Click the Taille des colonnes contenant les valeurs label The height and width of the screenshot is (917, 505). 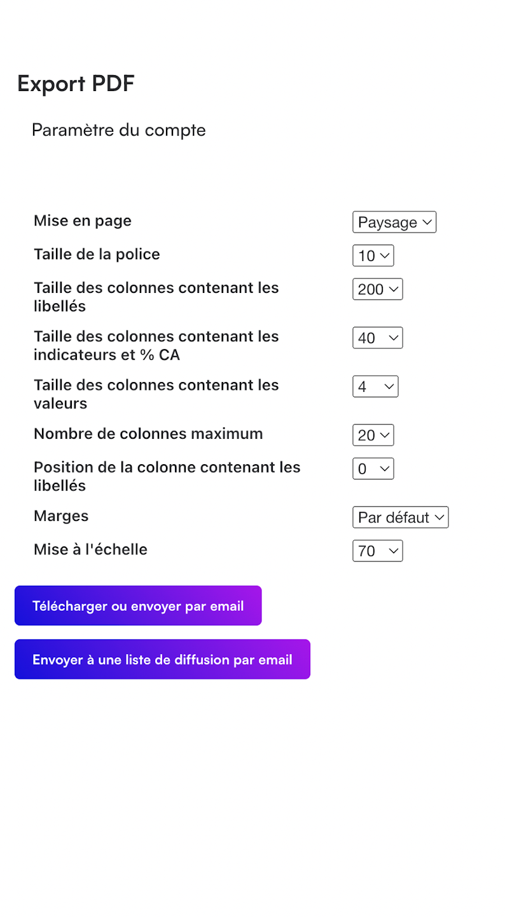(156, 394)
